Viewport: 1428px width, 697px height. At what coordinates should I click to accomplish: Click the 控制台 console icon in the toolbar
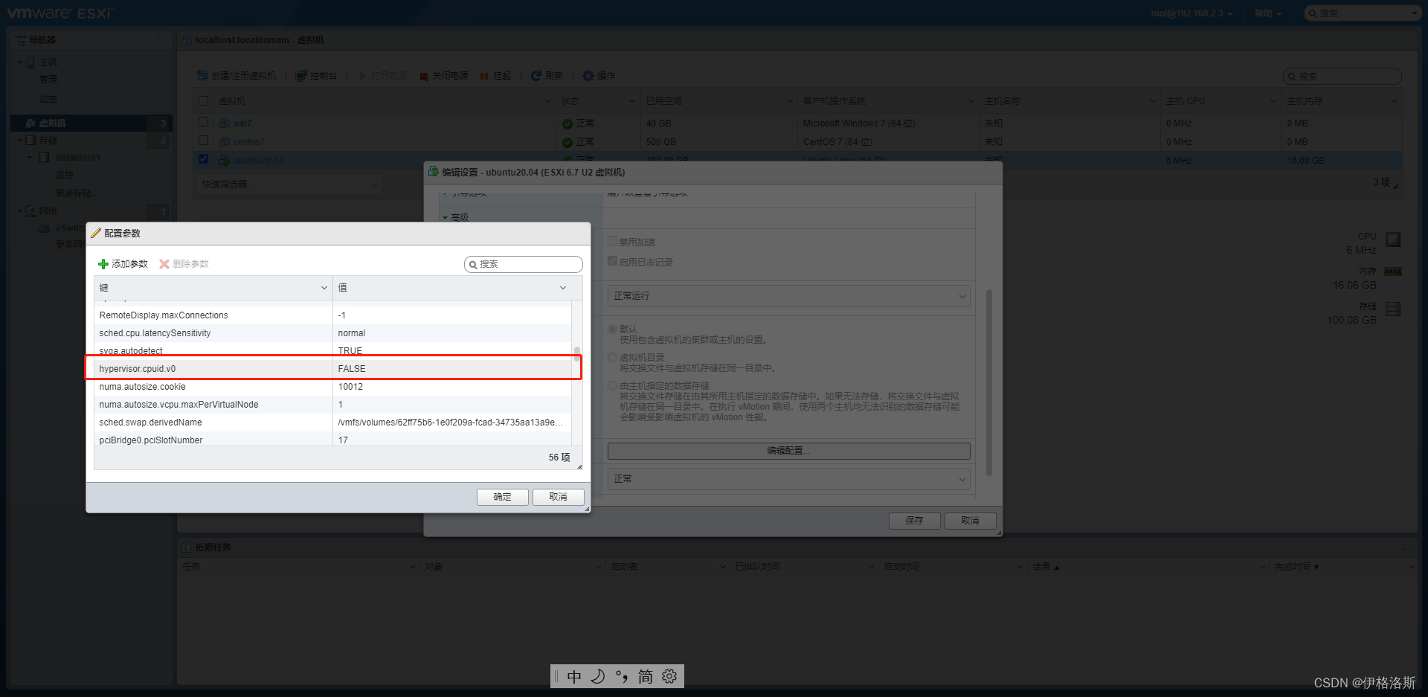tap(301, 76)
